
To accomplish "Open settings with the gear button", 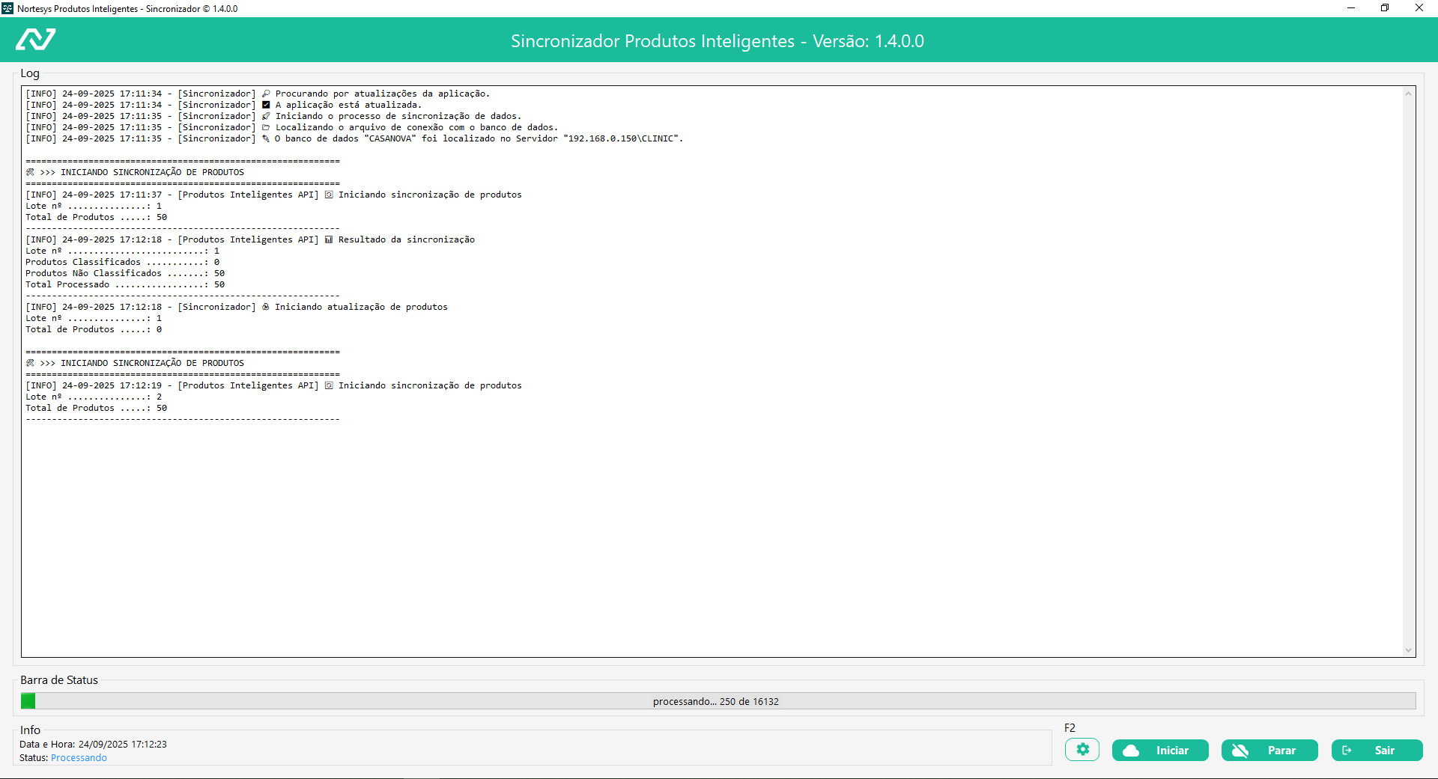I will 1082,750.
